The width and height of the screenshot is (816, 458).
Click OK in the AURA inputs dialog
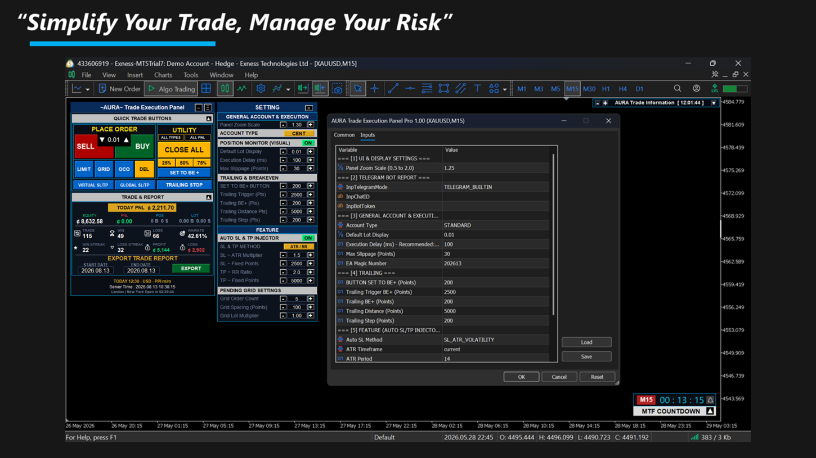tap(521, 377)
